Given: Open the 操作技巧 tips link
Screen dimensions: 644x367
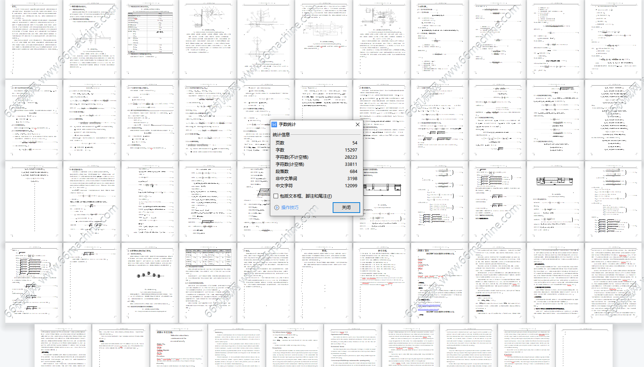Looking at the screenshot, I should pos(290,208).
